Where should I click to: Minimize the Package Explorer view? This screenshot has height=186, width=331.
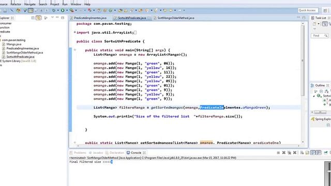(57, 18)
